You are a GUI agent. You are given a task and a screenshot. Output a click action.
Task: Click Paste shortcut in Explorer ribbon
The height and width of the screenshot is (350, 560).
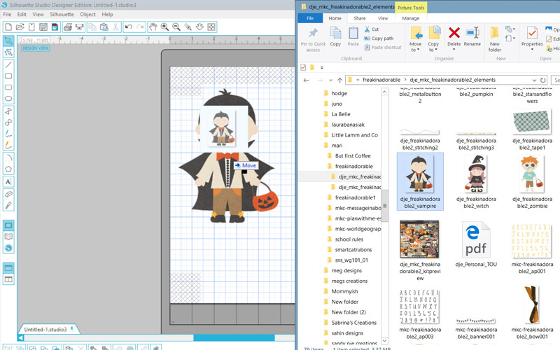click(x=382, y=47)
